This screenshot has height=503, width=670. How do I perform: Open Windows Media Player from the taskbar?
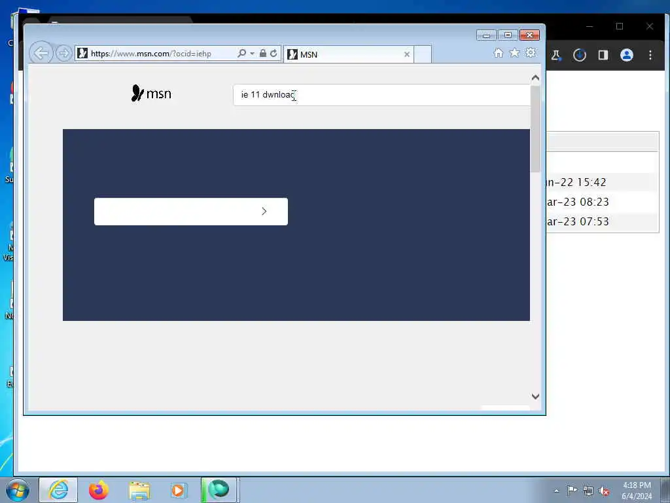pos(178,490)
